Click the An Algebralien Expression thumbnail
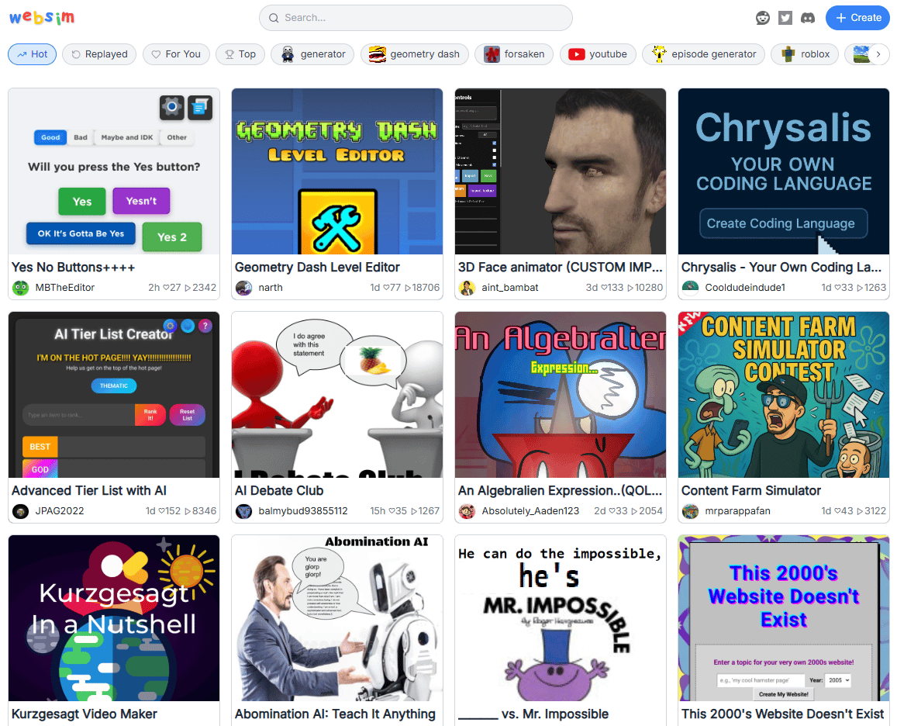 pyautogui.click(x=560, y=395)
